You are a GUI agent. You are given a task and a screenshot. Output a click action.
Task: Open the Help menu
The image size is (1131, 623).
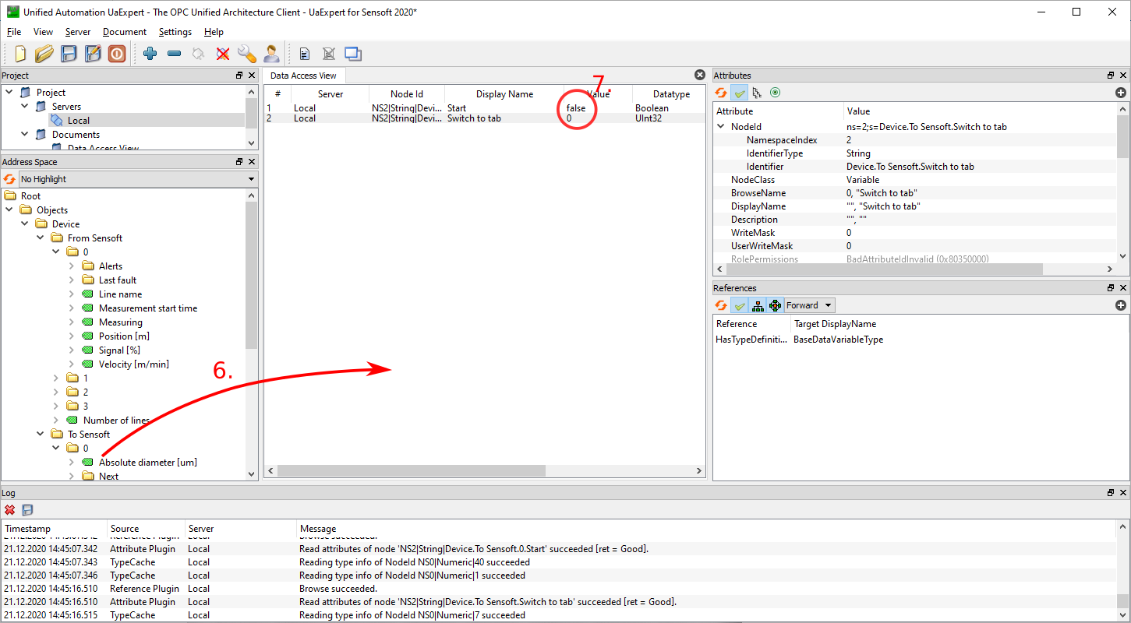click(x=214, y=32)
